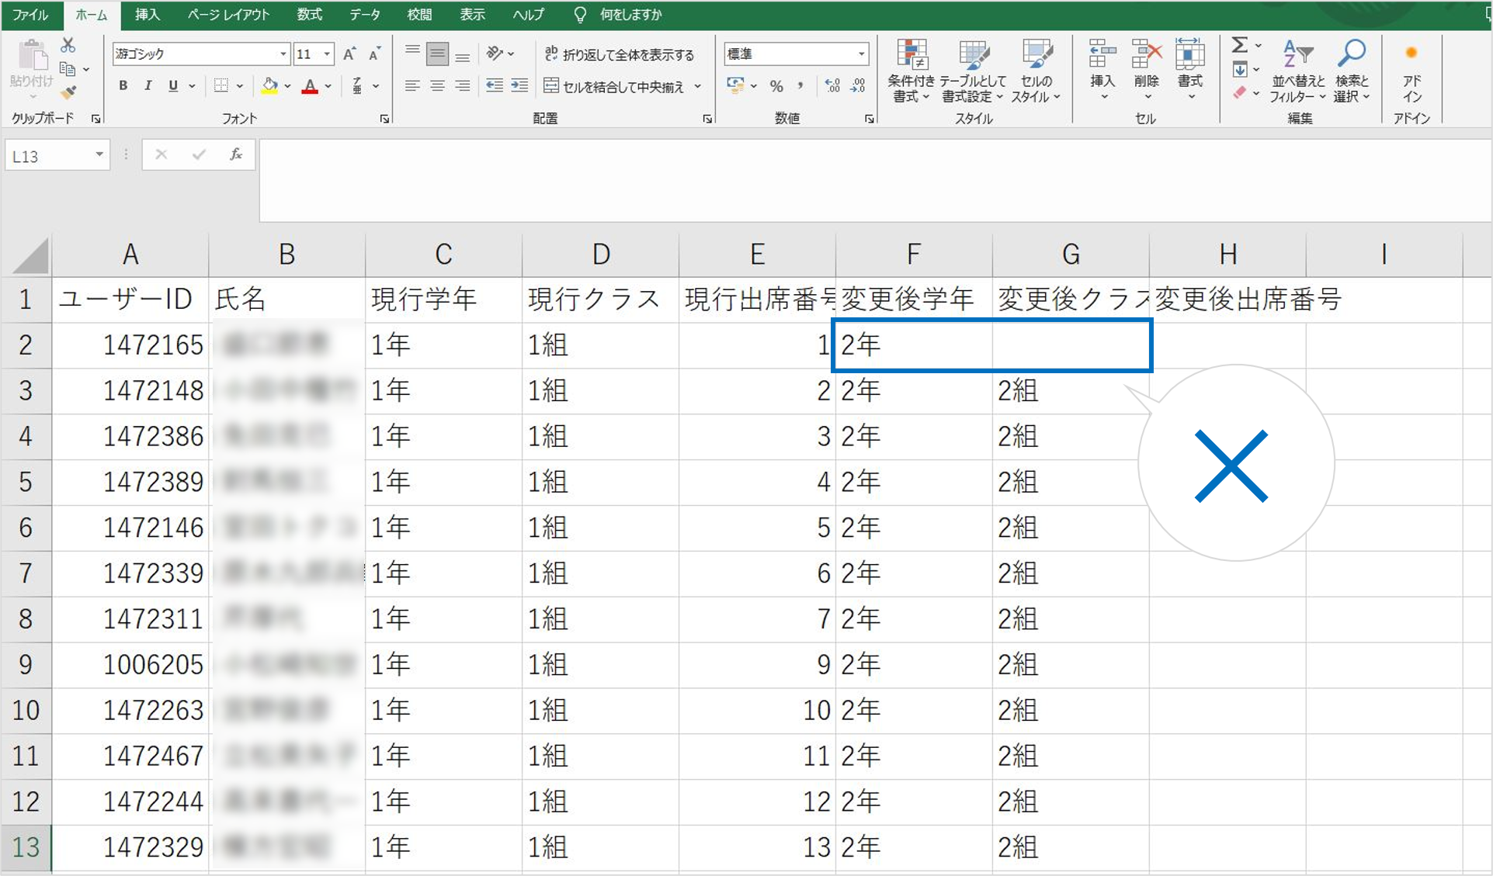Viewport: 1493px width, 876px height.
Task: Click the insert function fx icon
Action: 236,155
